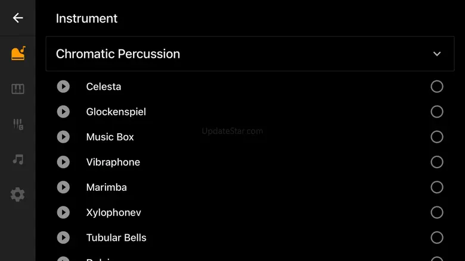Choose the Xylophonev radio button
This screenshot has width=465, height=261.
click(437, 212)
